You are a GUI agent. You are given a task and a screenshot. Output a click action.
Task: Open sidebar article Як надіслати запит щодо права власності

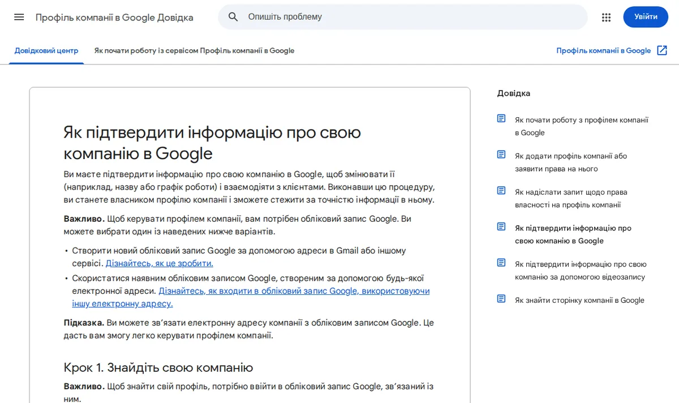(571, 199)
